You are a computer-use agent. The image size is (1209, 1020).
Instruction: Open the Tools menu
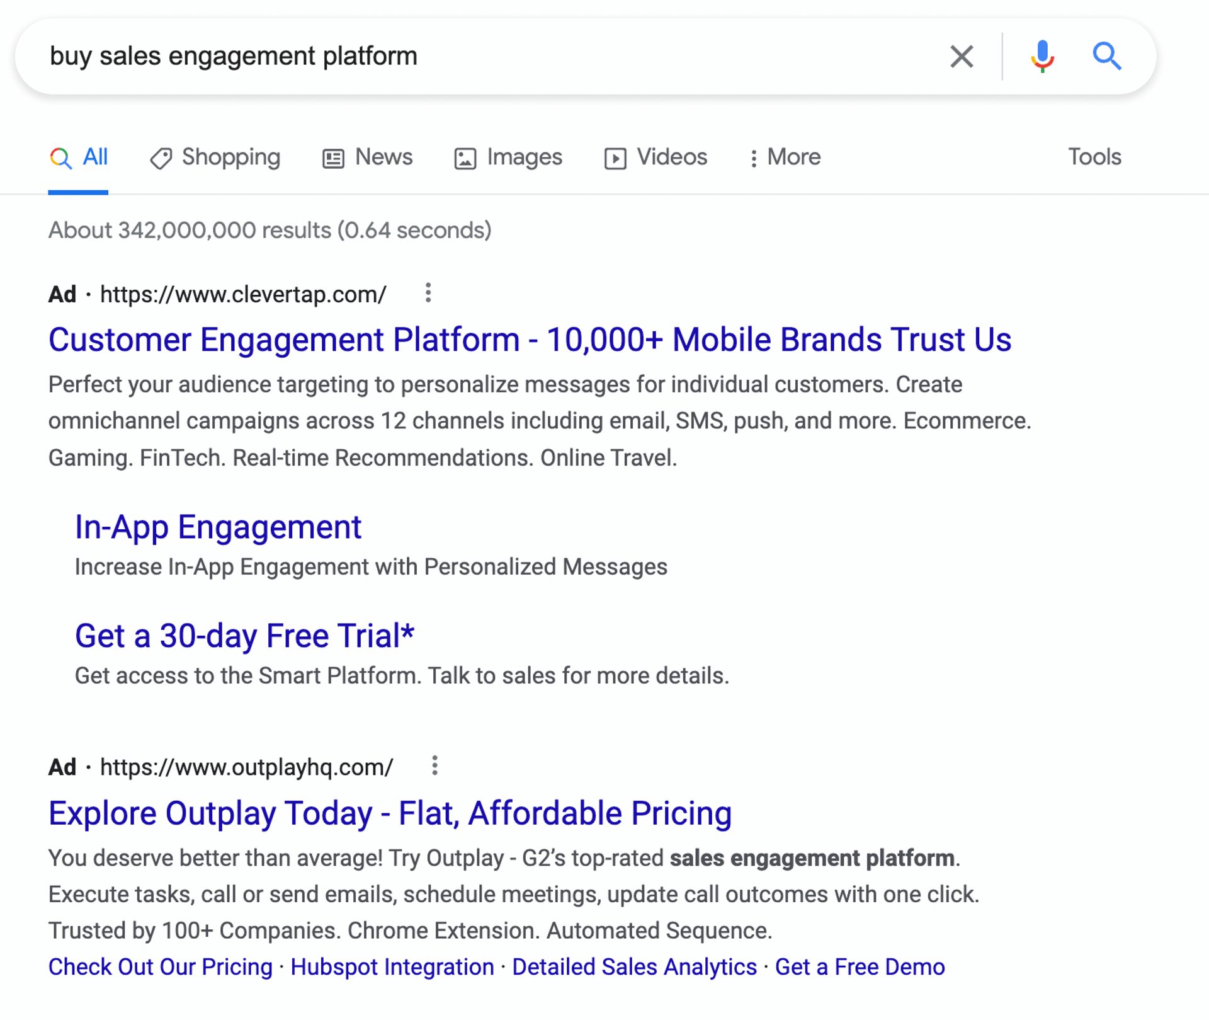pos(1095,158)
